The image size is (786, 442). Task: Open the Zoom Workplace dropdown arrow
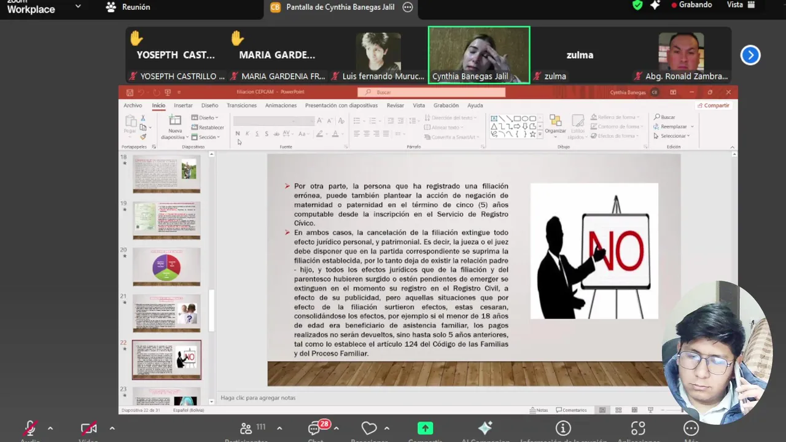[78, 6]
